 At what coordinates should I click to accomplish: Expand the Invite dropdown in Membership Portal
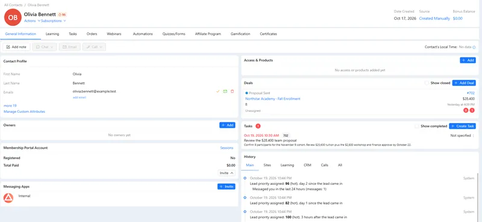click(x=227, y=173)
